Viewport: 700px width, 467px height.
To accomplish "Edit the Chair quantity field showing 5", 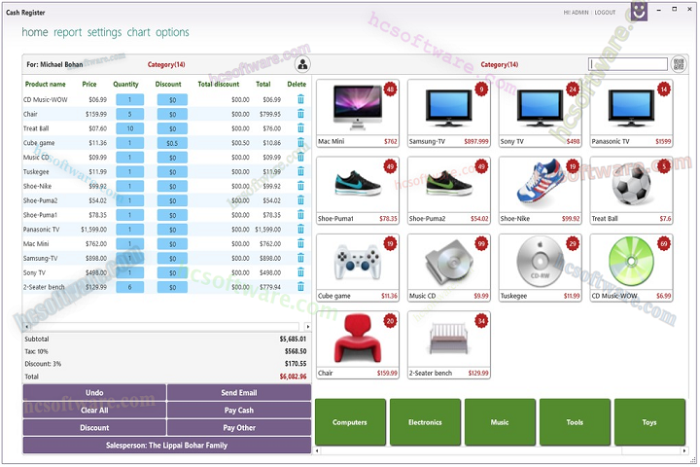I will point(130,114).
